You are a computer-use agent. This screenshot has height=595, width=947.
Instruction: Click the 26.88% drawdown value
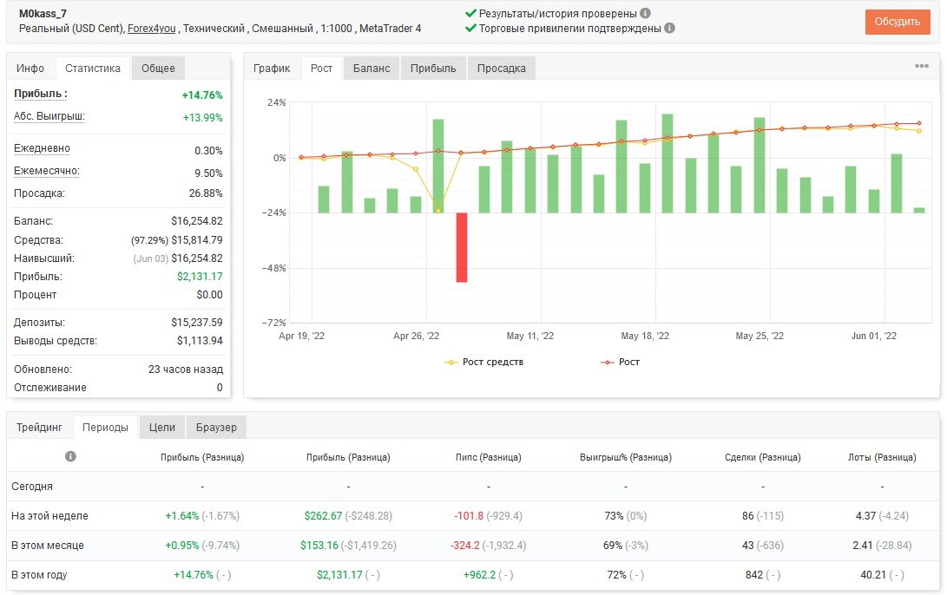(x=206, y=193)
